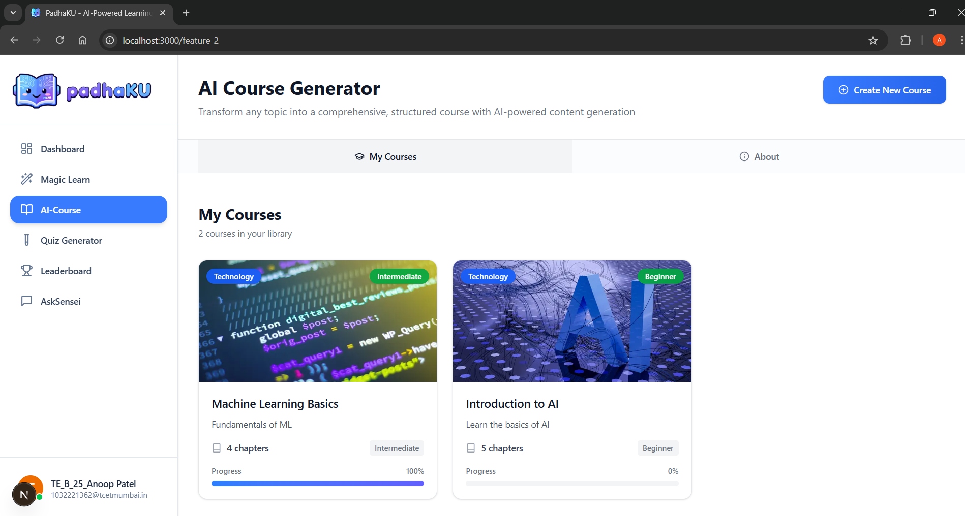Open AskSensei from the sidebar
This screenshot has height=516, width=965.
click(88, 301)
